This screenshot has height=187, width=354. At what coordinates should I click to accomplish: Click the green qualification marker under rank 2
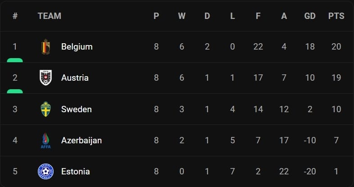pyautogui.click(x=15, y=91)
